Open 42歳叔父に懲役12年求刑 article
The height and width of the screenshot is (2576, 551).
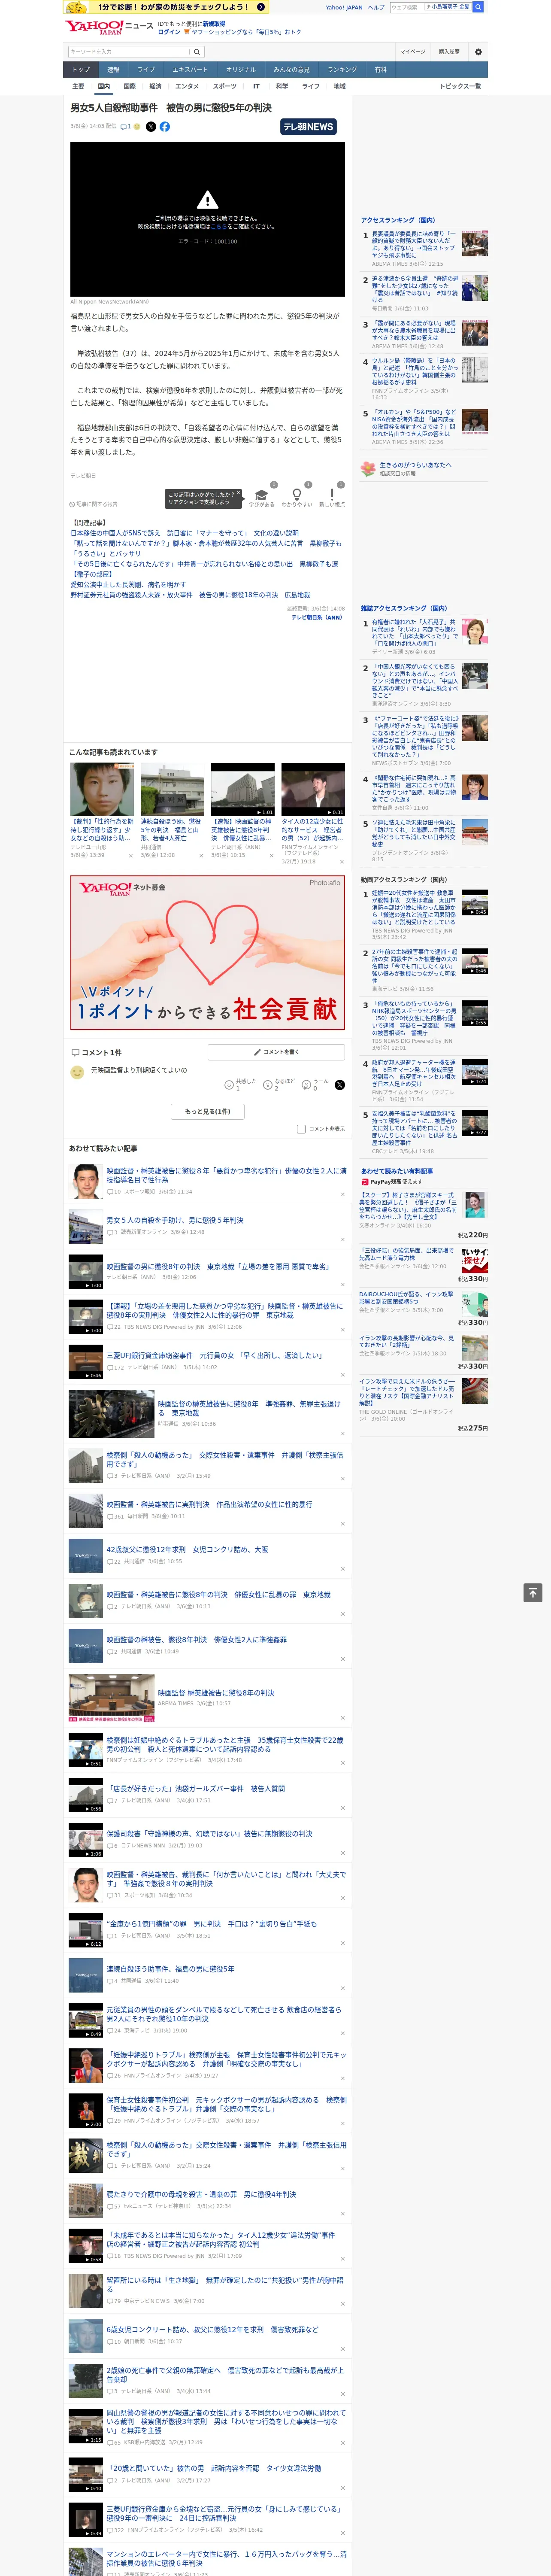click(x=187, y=1549)
